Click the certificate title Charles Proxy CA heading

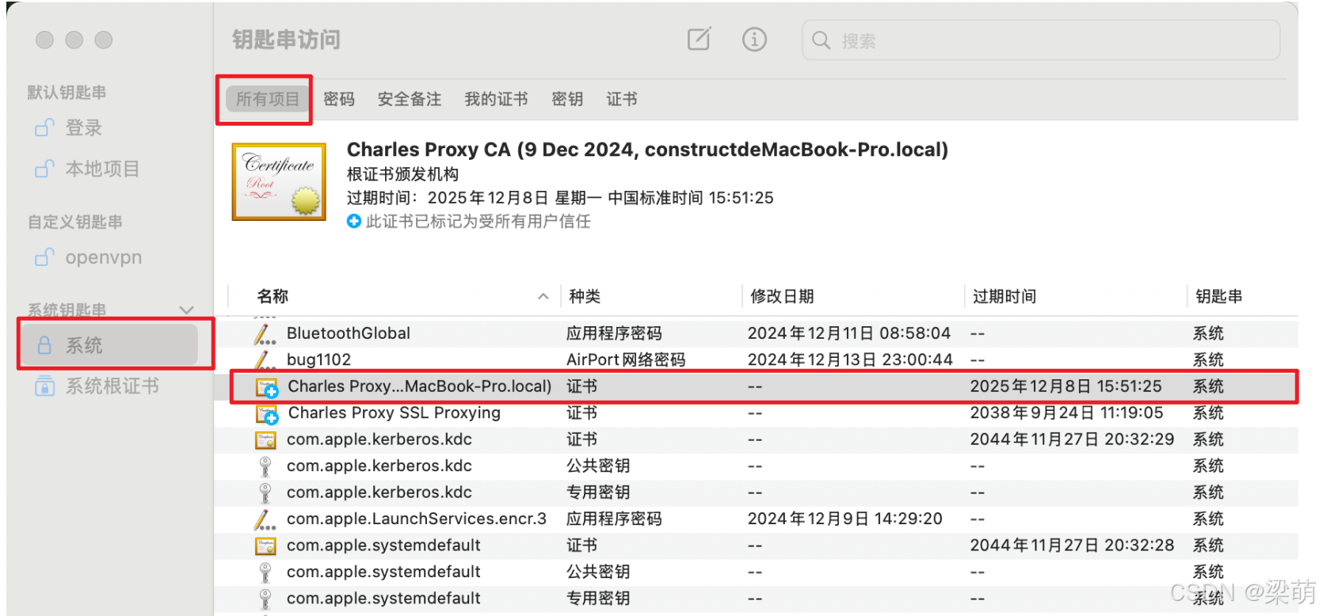tap(647, 150)
